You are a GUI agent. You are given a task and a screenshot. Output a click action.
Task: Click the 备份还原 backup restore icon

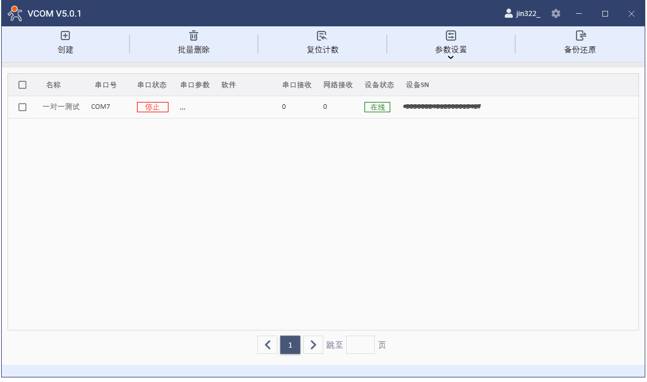click(580, 36)
